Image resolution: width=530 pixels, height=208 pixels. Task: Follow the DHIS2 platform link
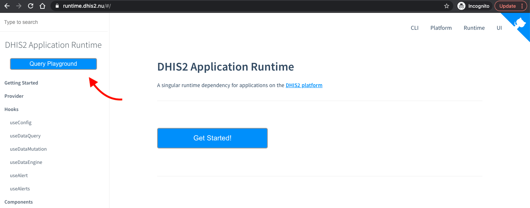pos(304,85)
